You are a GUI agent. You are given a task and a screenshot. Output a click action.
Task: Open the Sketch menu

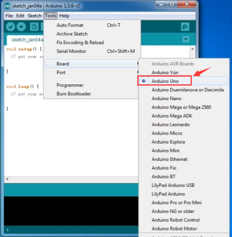[x=34, y=16]
